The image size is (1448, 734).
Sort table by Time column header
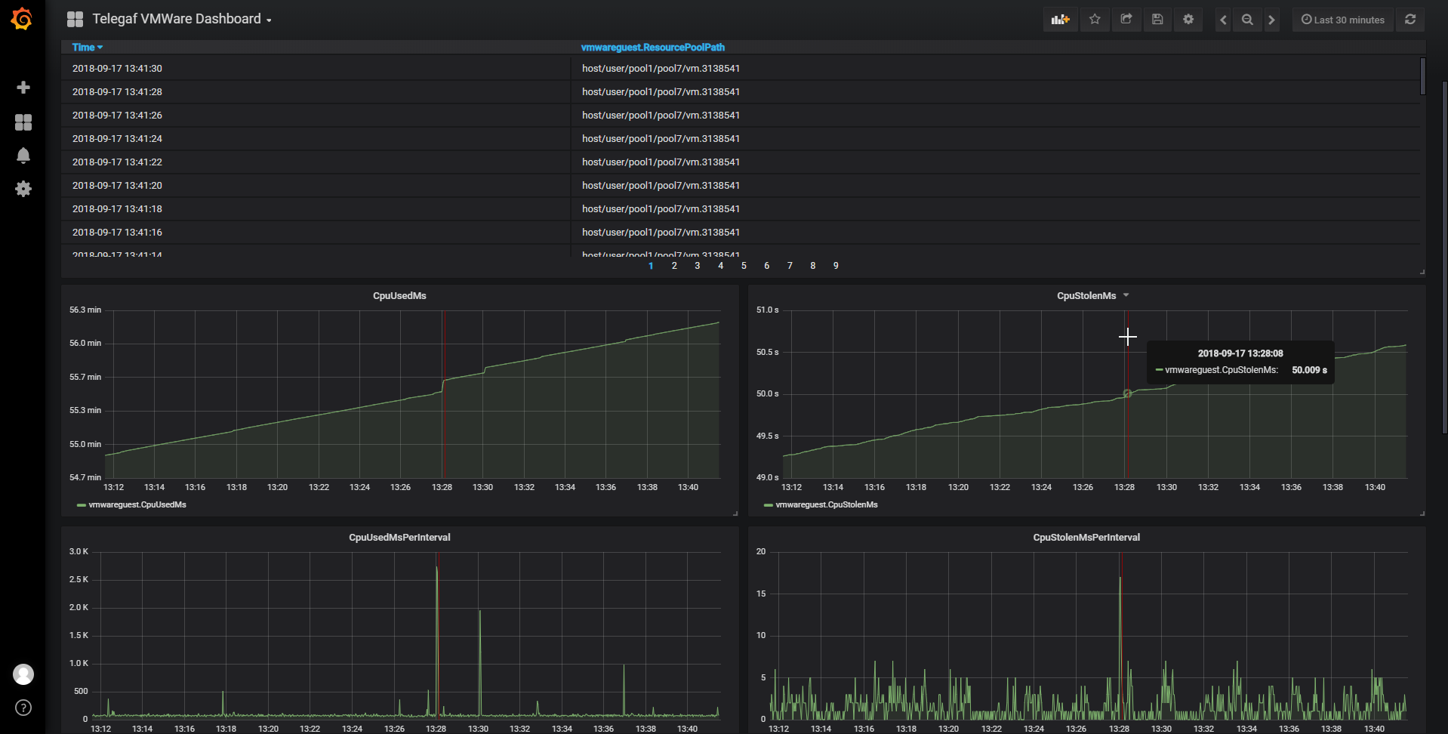[87, 47]
